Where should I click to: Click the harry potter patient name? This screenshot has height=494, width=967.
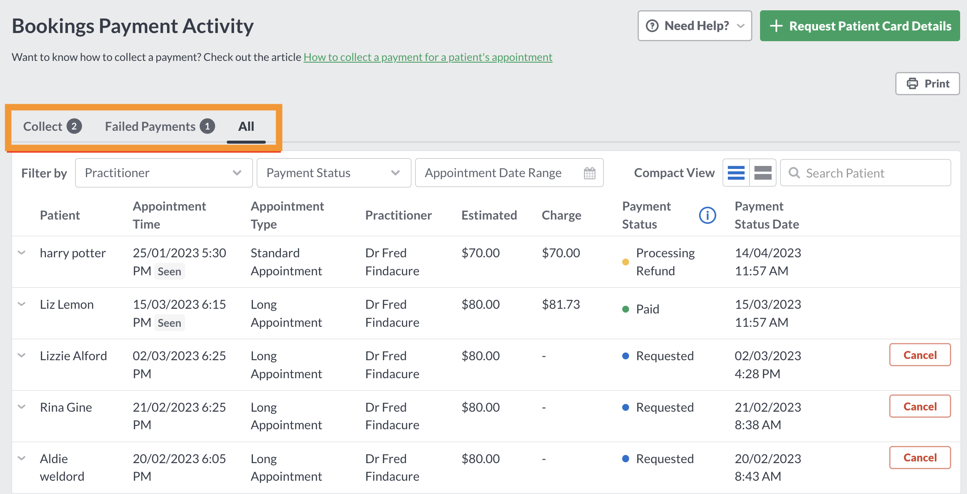(73, 253)
